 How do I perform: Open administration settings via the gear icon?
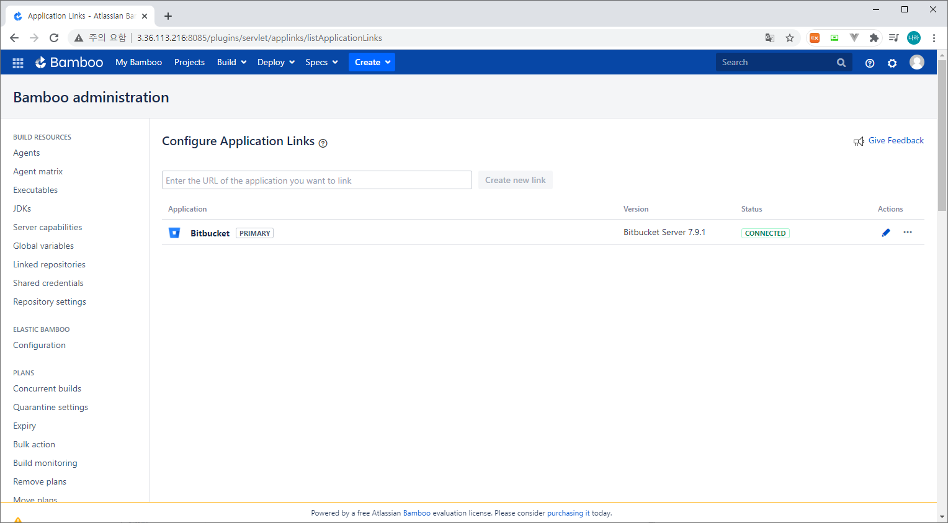click(x=892, y=63)
